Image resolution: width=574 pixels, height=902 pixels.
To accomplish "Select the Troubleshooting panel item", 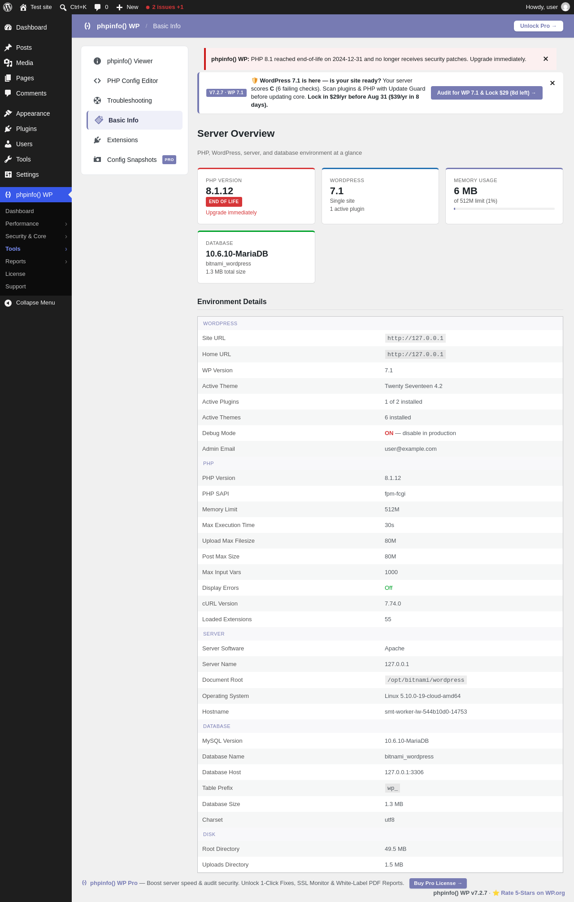I will 135,100.
